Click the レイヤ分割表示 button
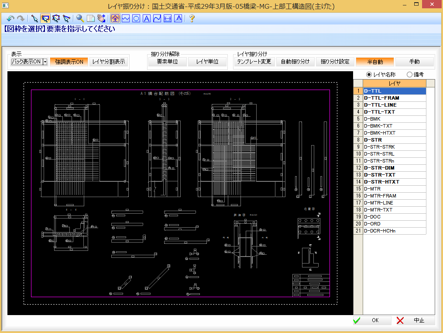This screenshot has height=333, width=443. click(109, 62)
